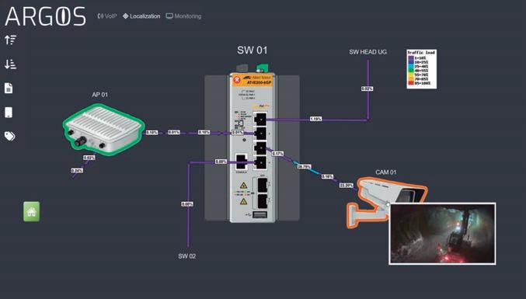Screen dimensions: 526x299
Task: Select the mobile device icon in sidebar
Action: coord(9,113)
